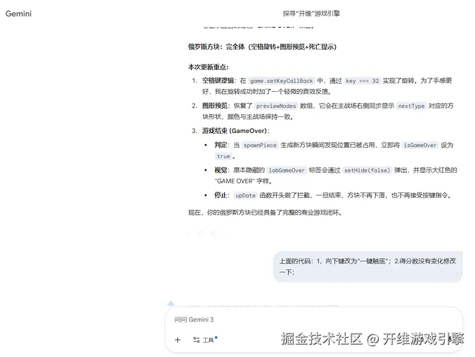Screen dimensions: 475x357
Task: Select the sliders icon beside 工具
Action: pos(196,340)
